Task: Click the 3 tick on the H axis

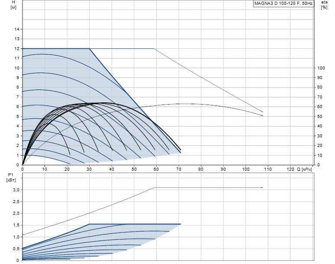Action: (18, 136)
